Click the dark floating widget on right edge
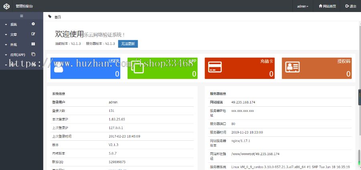The height and width of the screenshot is (170, 361). [359, 97]
